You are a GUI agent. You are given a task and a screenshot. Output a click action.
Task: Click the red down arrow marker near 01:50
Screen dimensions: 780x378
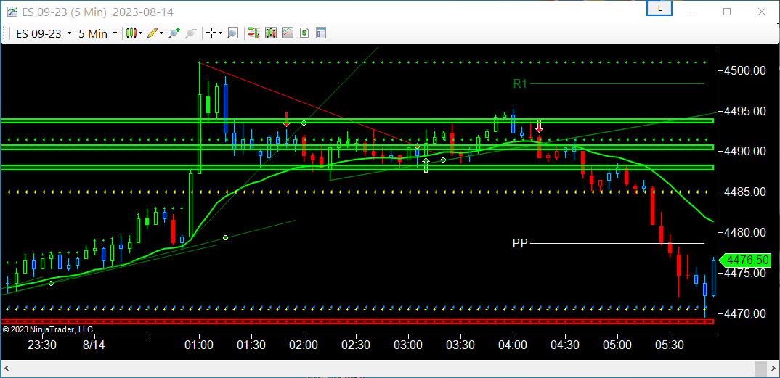(287, 119)
